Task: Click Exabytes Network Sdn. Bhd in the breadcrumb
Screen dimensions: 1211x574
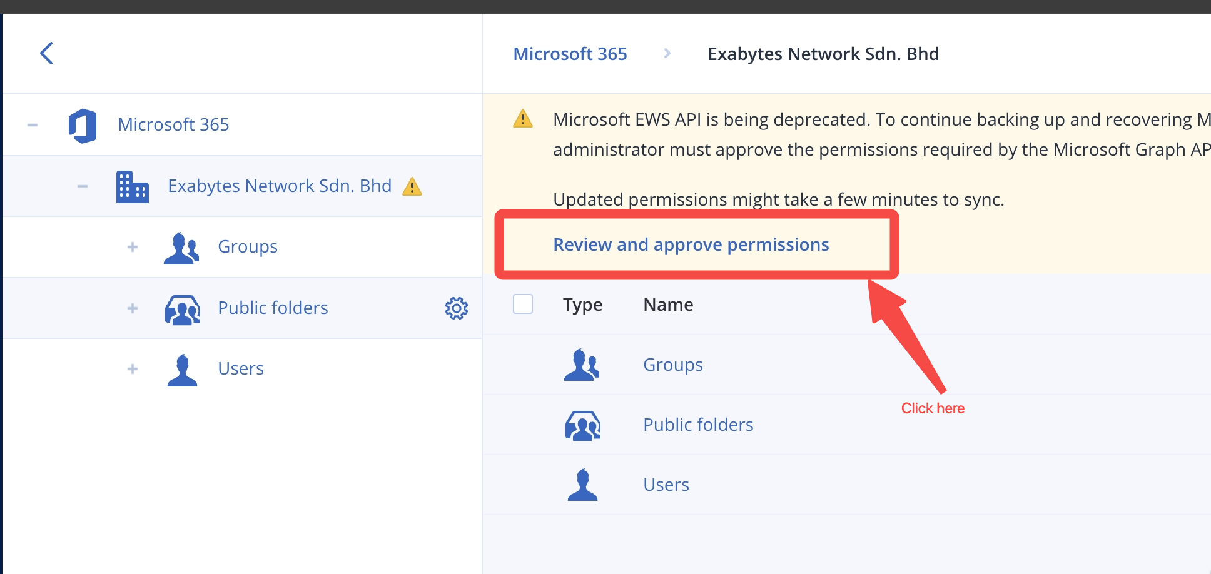Action: click(823, 54)
